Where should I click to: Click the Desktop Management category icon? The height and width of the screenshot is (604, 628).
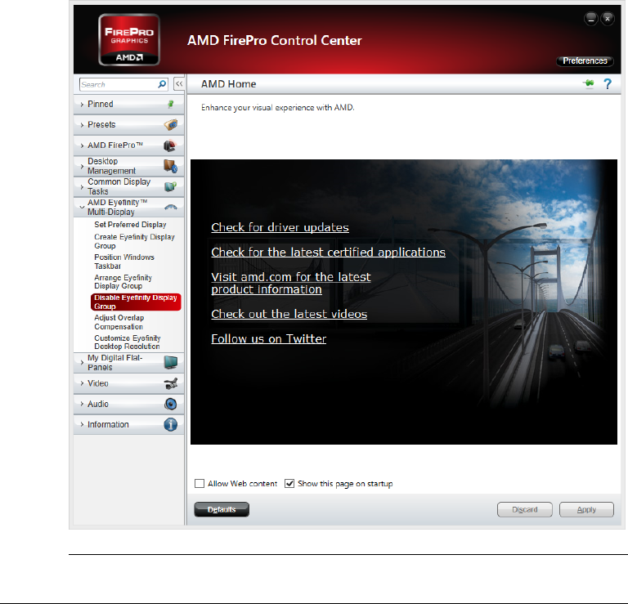click(x=170, y=166)
